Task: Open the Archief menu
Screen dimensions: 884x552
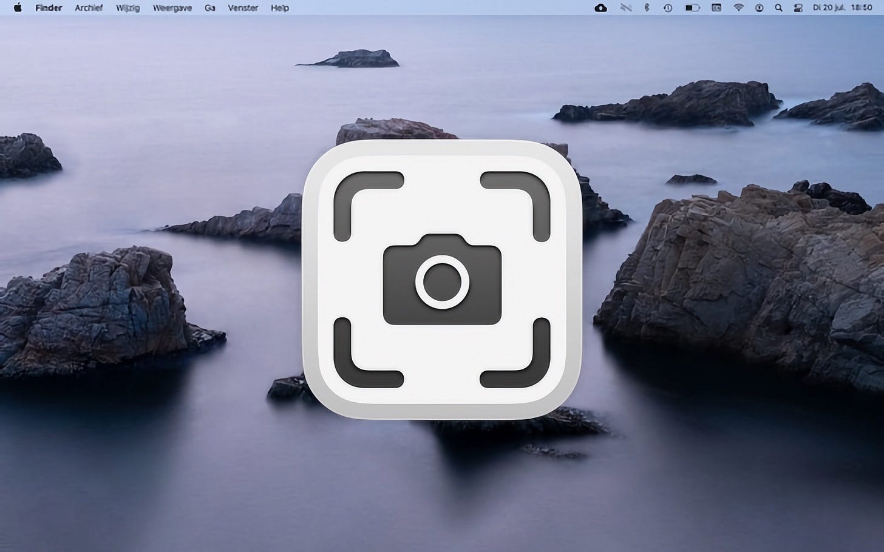Action: tap(89, 8)
